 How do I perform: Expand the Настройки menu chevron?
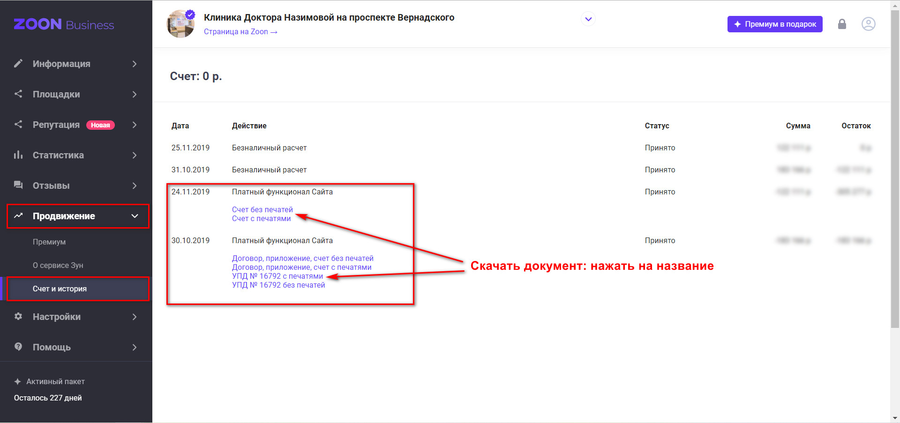point(135,317)
